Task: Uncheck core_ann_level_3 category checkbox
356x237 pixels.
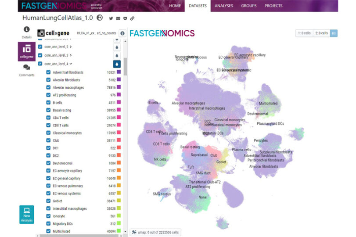Action: [40, 55]
